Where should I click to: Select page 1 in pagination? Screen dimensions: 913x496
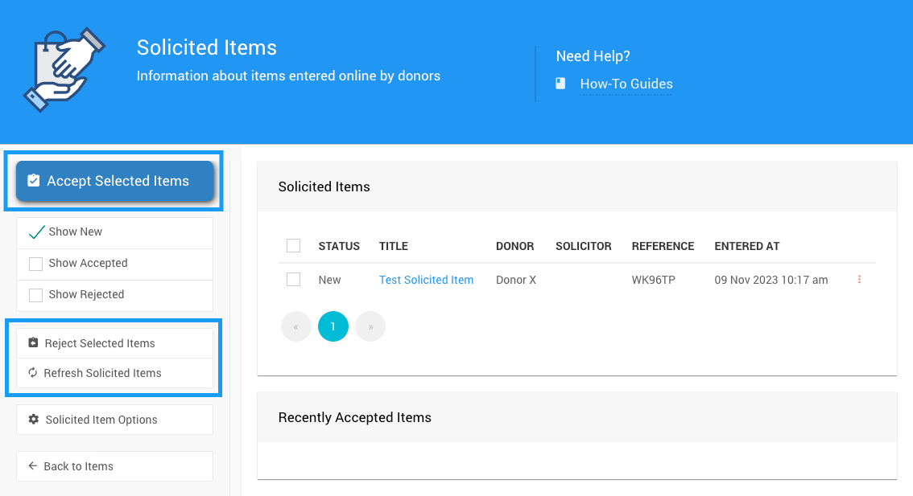(333, 327)
